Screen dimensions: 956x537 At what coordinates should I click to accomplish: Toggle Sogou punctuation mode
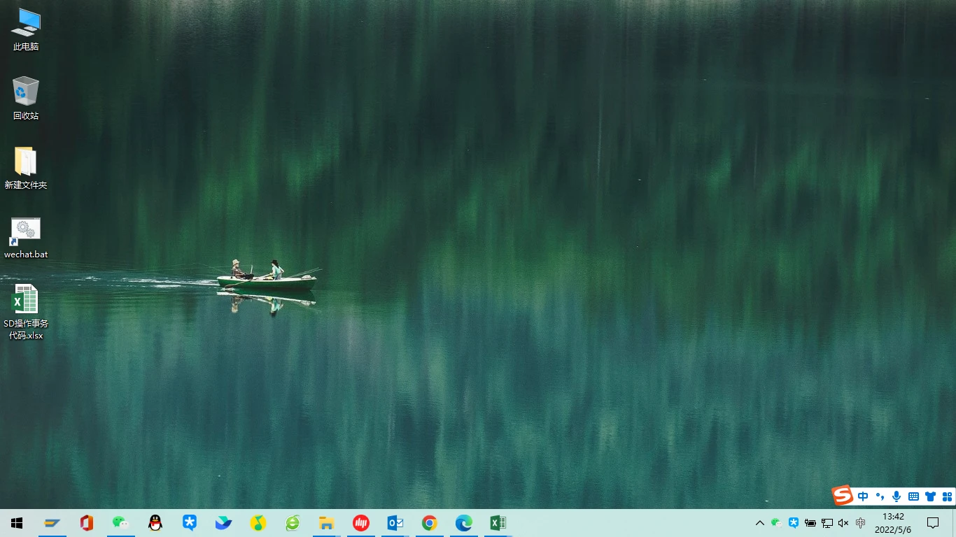pos(880,496)
